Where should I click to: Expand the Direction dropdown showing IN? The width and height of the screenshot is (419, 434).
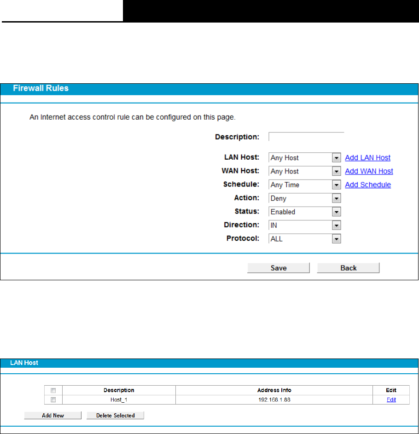(x=305, y=226)
